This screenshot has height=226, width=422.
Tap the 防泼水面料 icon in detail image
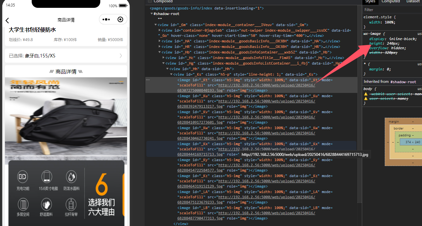pos(71,177)
